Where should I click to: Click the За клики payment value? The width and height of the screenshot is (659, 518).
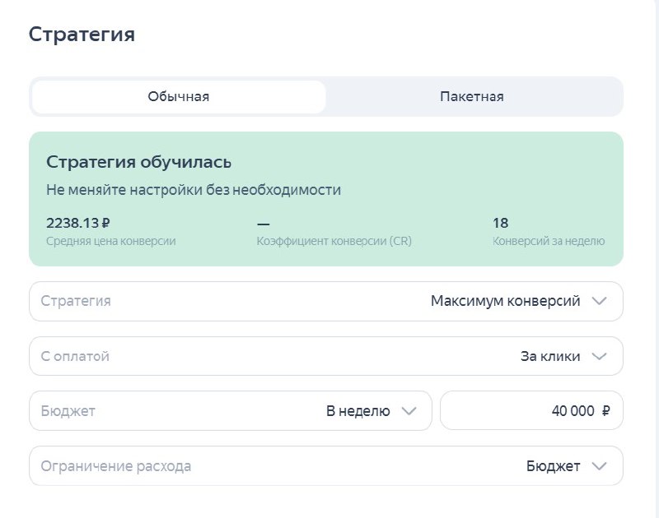pyautogui.click(x=549, y=357)
